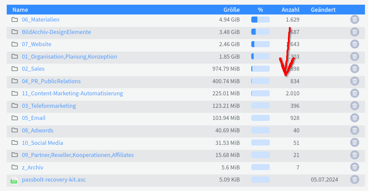The height and width of the screenshot is (191, 369).
Task: Click the TXT file icon for passbolt-recovery-kit.asc
Action: click(14, 181)
